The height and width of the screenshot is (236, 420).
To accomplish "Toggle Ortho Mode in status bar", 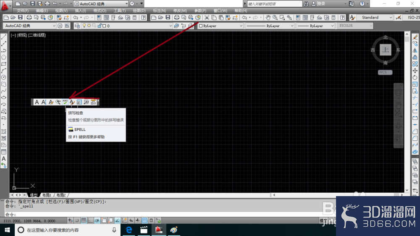I will point(90,220).
